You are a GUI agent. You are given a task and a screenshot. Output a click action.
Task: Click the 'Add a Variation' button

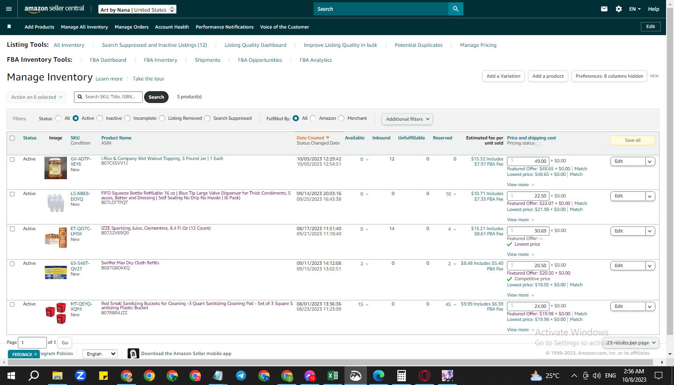click(x=503, y=76)
